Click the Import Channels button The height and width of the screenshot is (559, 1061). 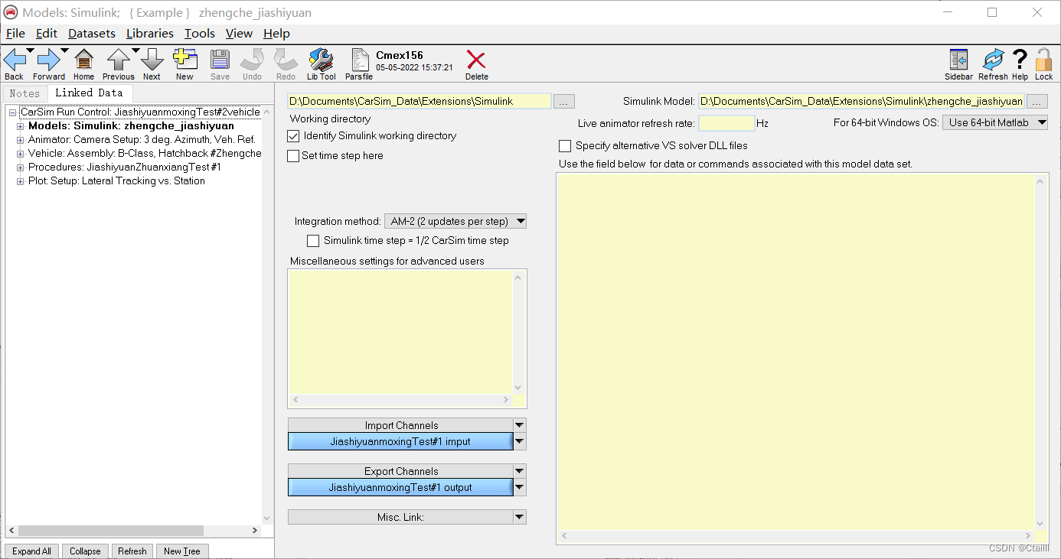point(400,425)
